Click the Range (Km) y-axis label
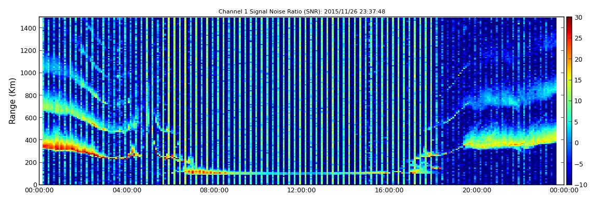 pyautogui.click(x=12, y=101)
